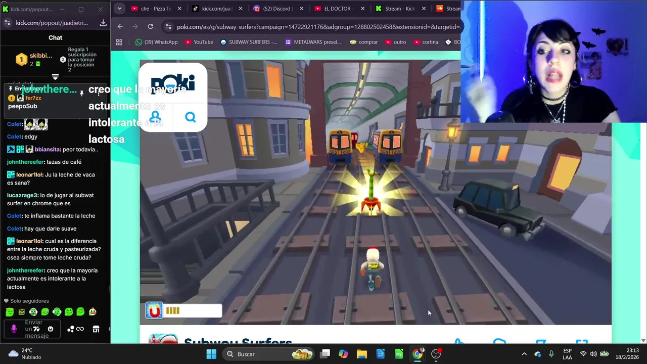
Task: Click the Subway Surfers game thumbnail below game
Action: pyautogui.click(x=163, y=339)
